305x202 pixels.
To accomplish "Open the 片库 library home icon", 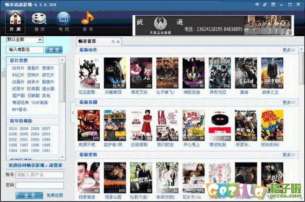I will (15, 22).
